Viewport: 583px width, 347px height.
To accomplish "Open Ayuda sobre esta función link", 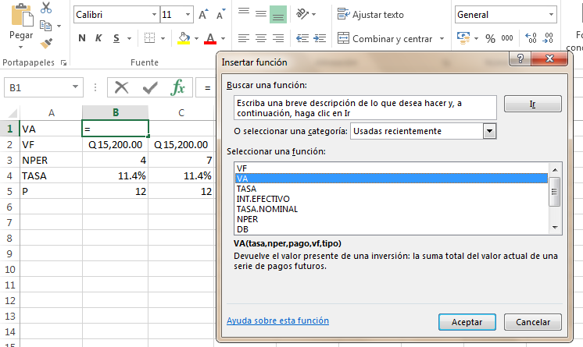I will pos(277,320).
